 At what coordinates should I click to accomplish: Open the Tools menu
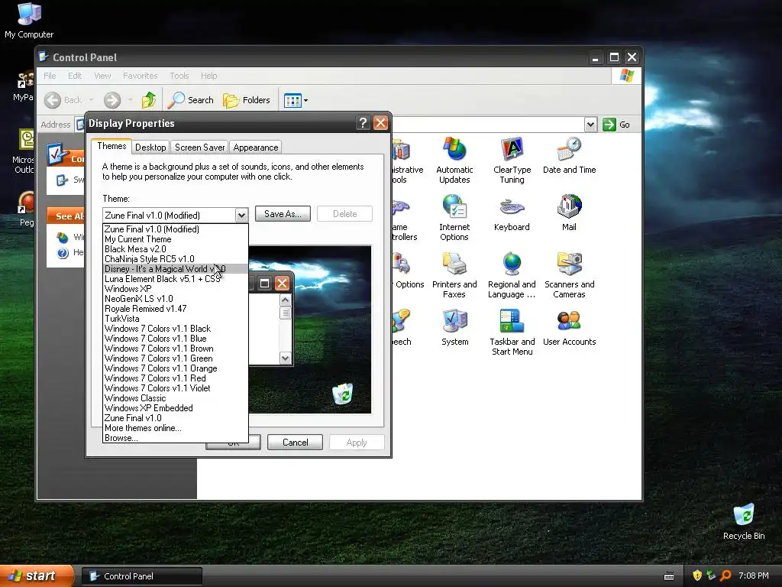pyautogui.click(x=179, y=76)
